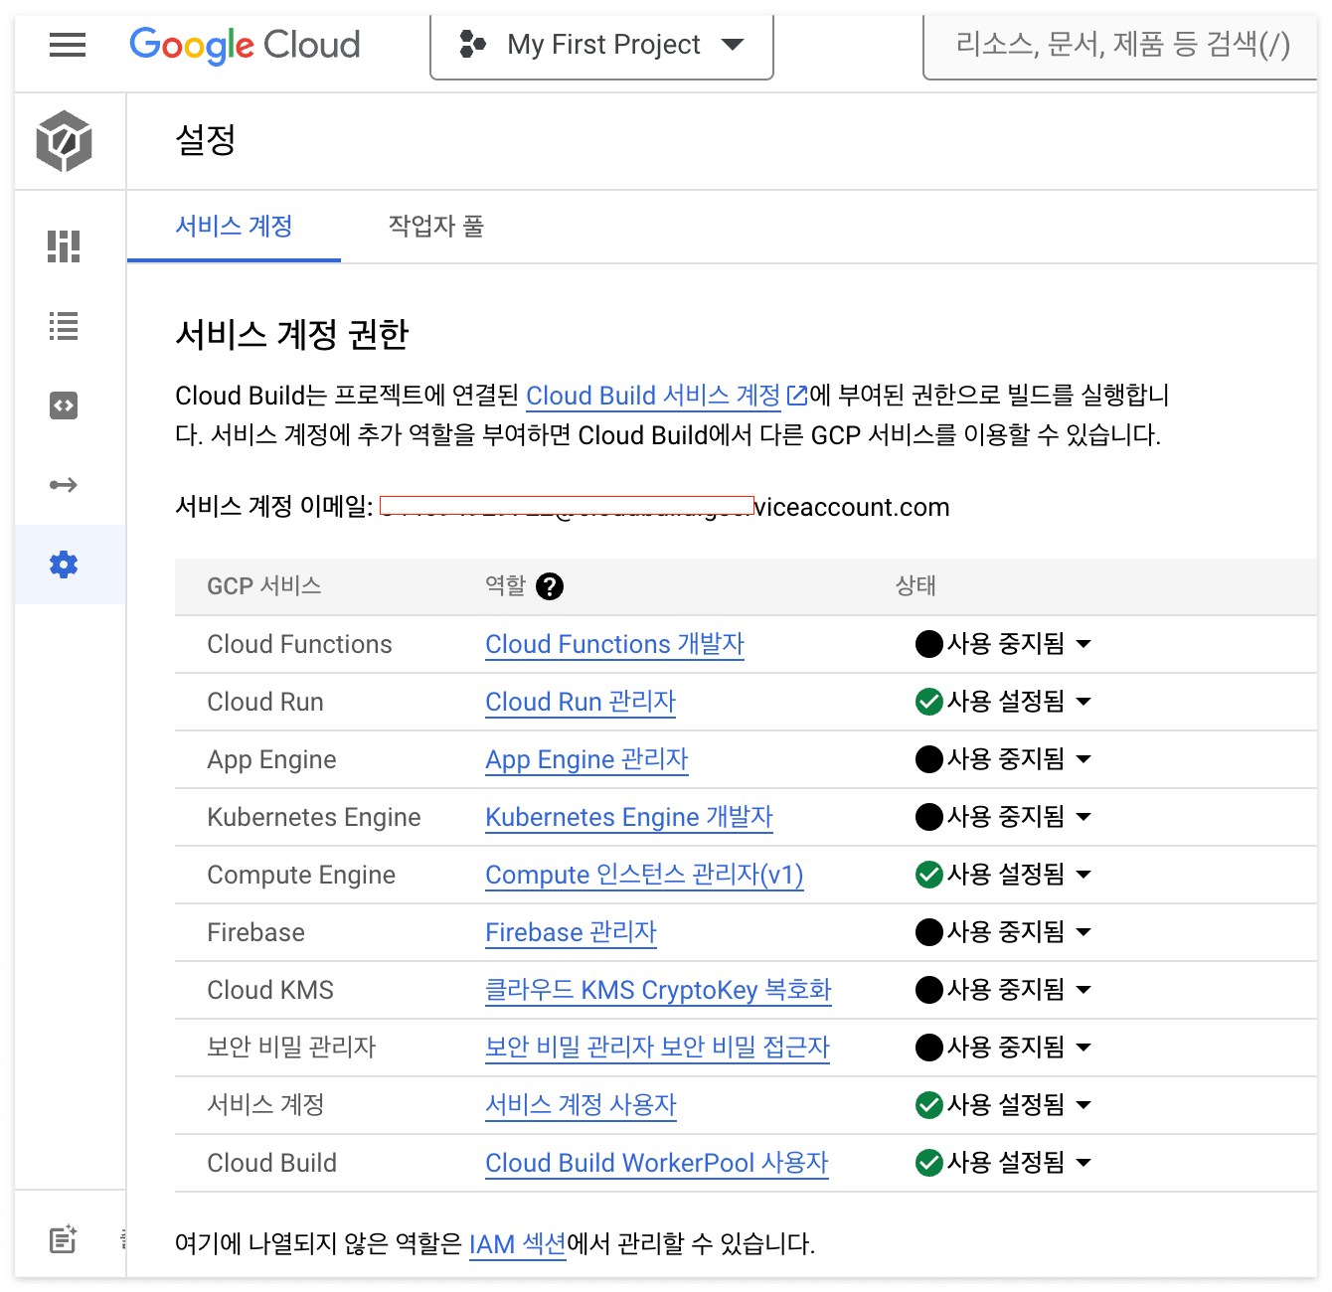Open Cloud Run 관리자 role link
1332x1292 pixels.
(581, 702)
